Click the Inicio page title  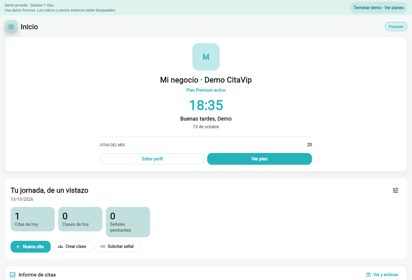coord(29,27)
